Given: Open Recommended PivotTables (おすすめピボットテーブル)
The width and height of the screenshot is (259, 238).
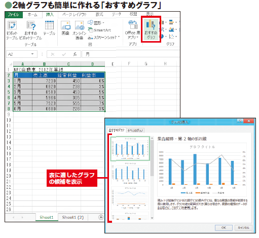Looking at the screenshot, I should pos(31,30).
